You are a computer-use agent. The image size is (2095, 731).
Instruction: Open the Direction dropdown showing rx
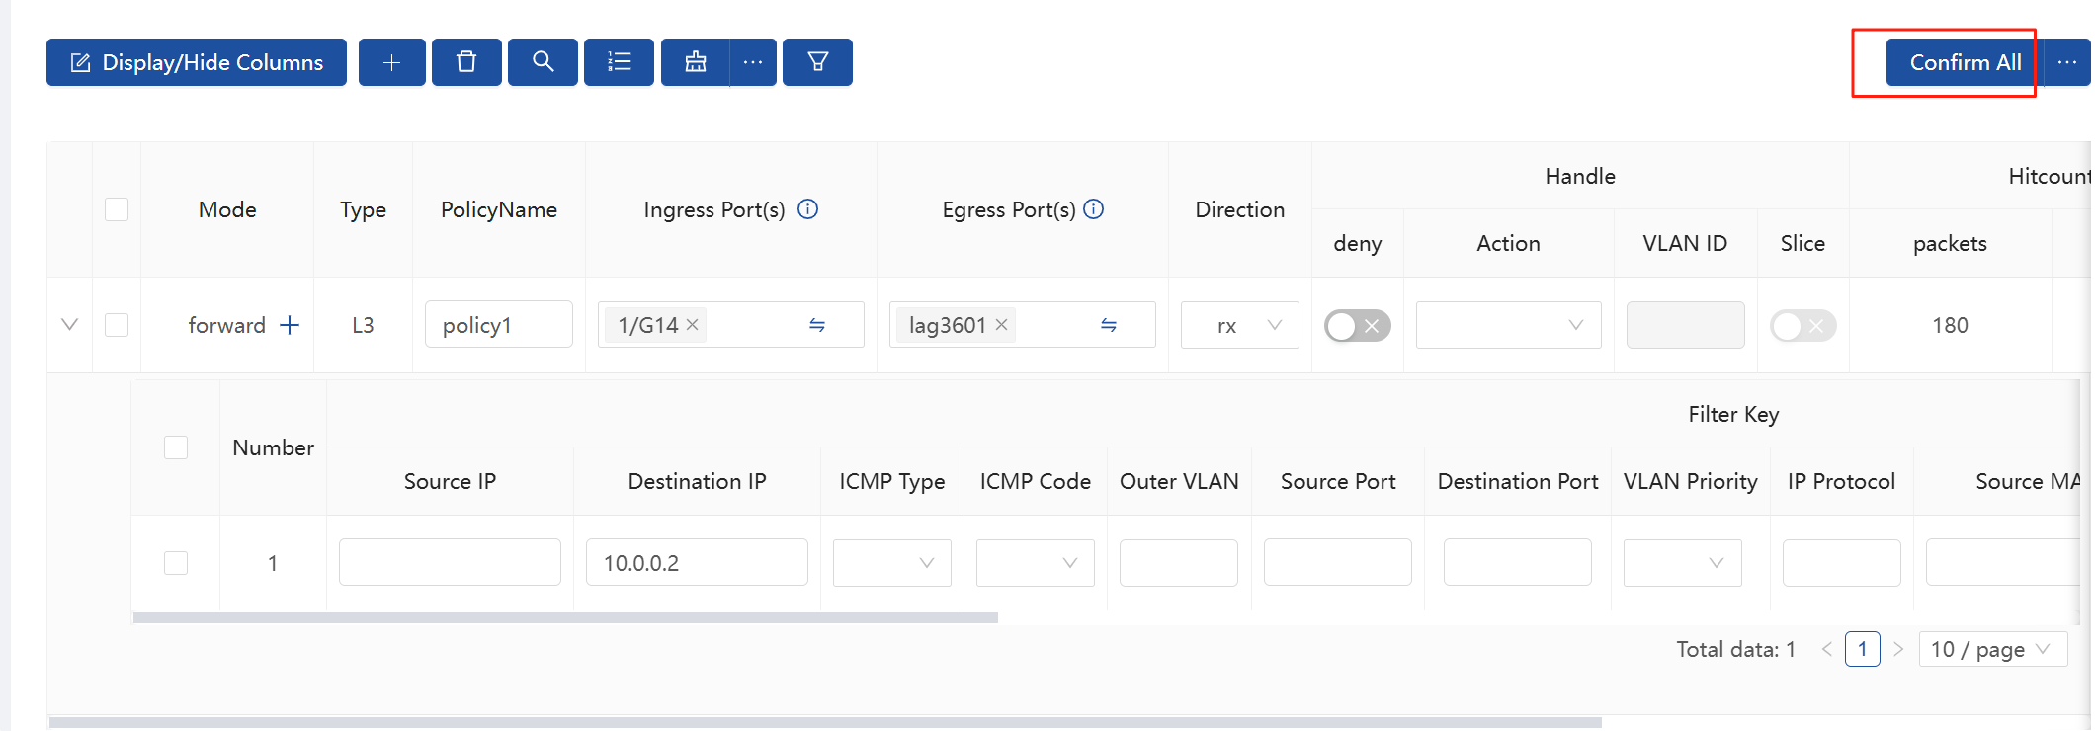(x=1239, y=325)
